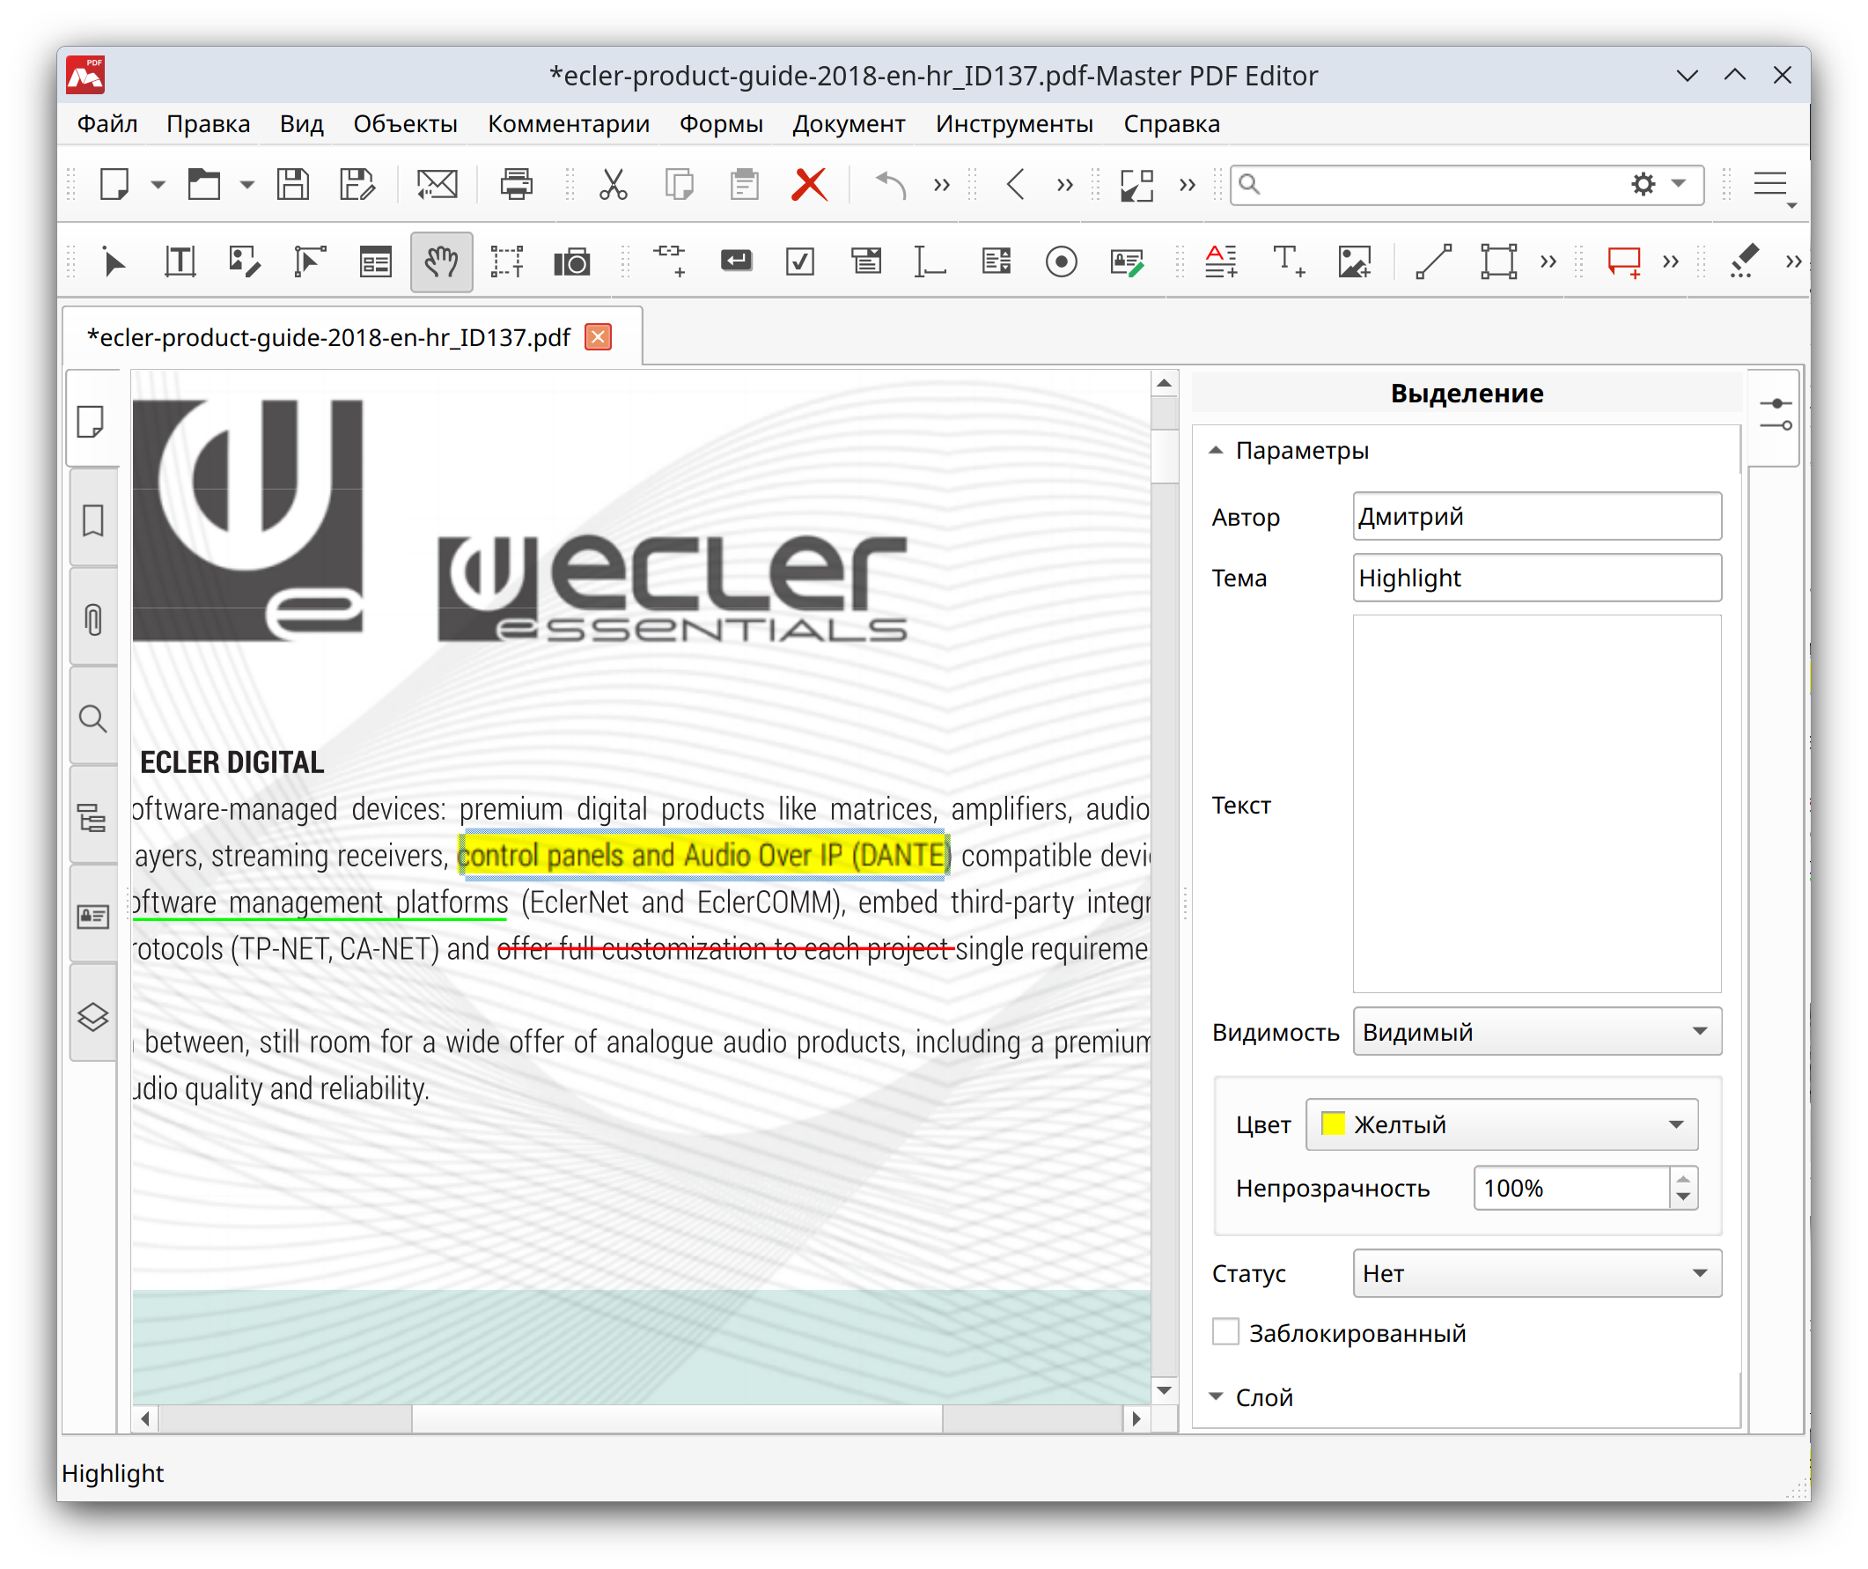1868x1569 pixels.
Task: Select the Select Text marquee tool
Action: click(507, 261)
